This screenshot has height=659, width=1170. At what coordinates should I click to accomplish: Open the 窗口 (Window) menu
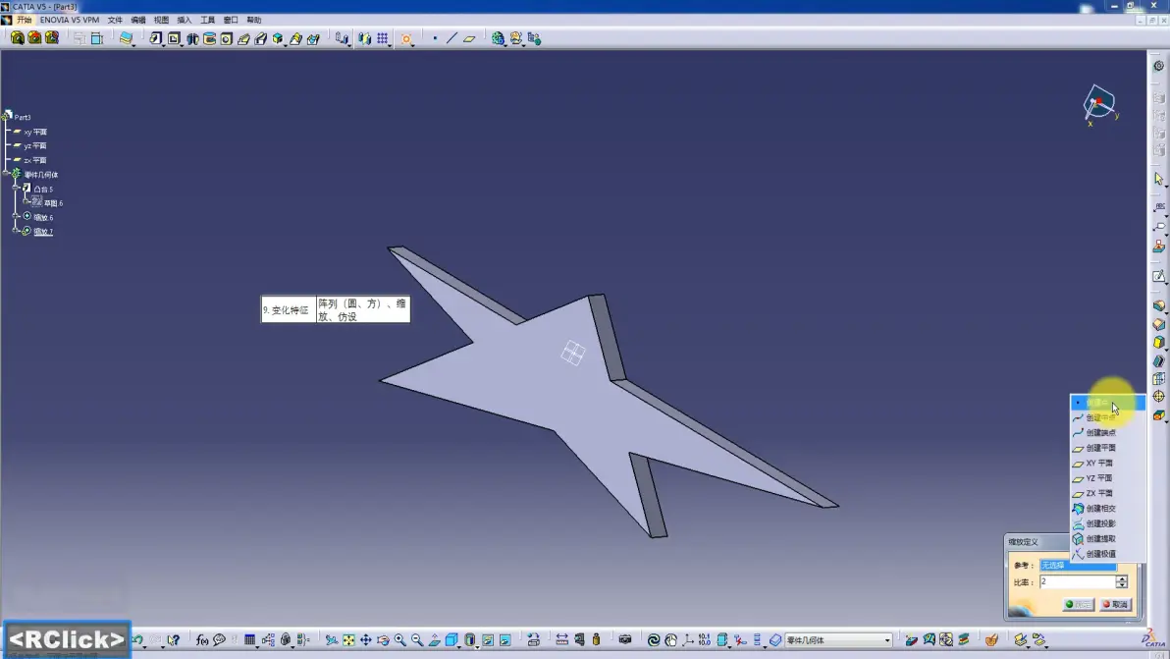231,21
